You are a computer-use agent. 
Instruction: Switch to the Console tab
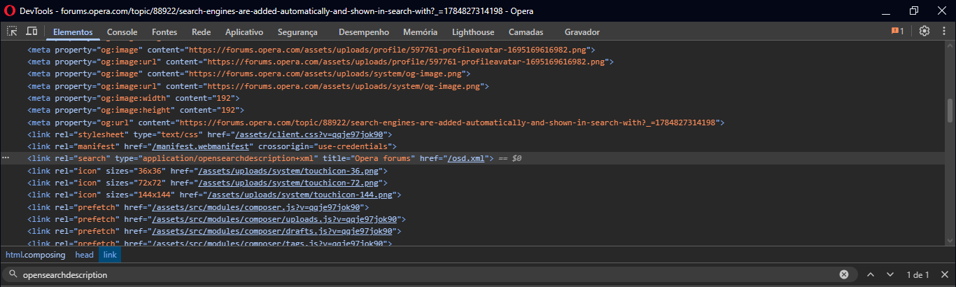[x=122, y=32]
